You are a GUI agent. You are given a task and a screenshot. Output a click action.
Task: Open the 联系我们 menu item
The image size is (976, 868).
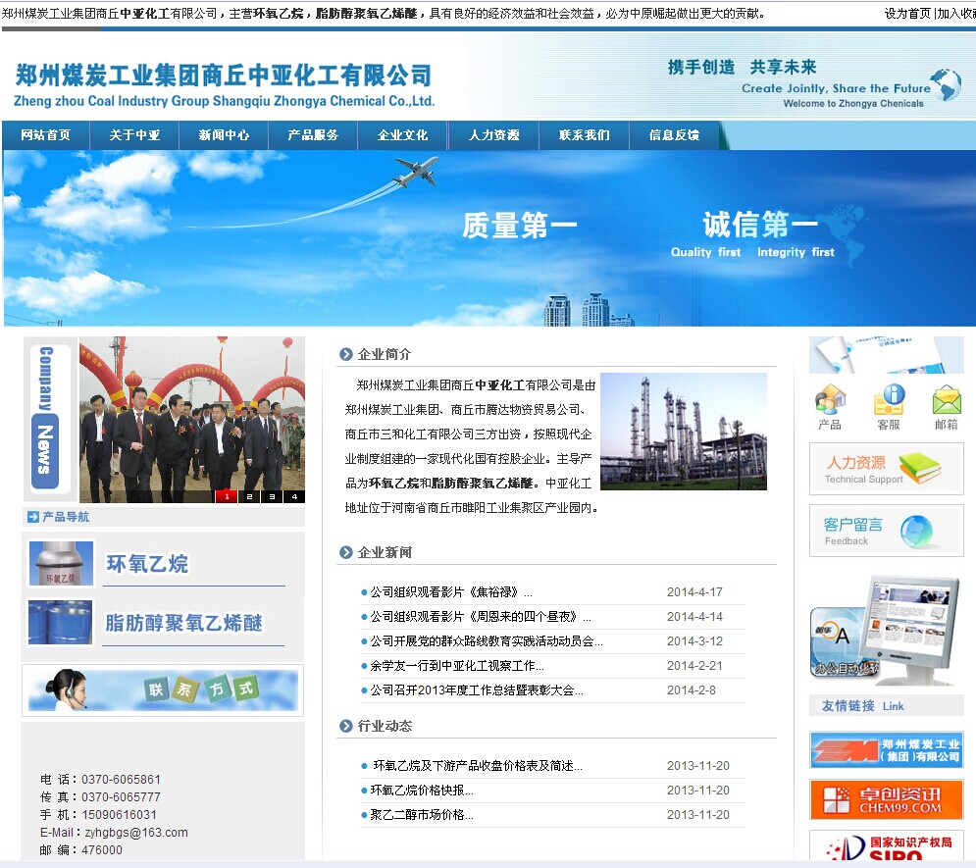(x=584, y=135)
